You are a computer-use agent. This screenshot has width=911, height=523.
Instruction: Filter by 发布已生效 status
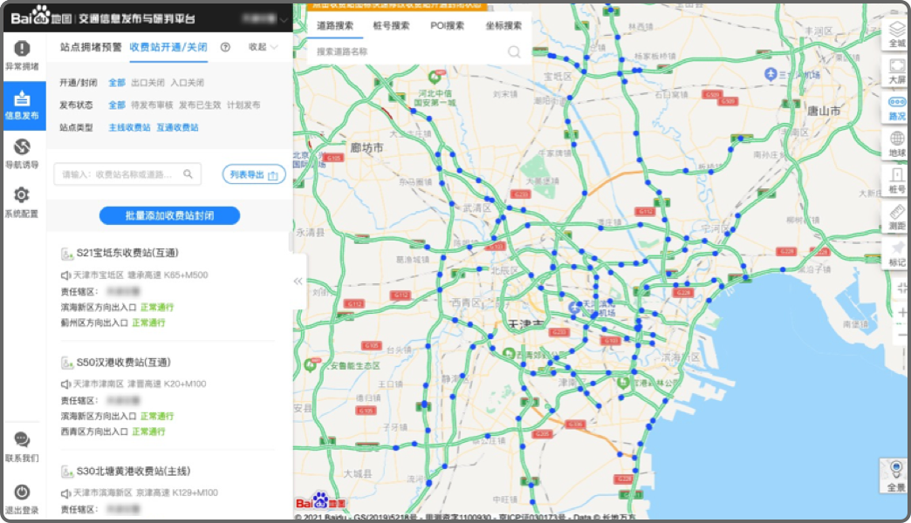click(x=200, y=105)
